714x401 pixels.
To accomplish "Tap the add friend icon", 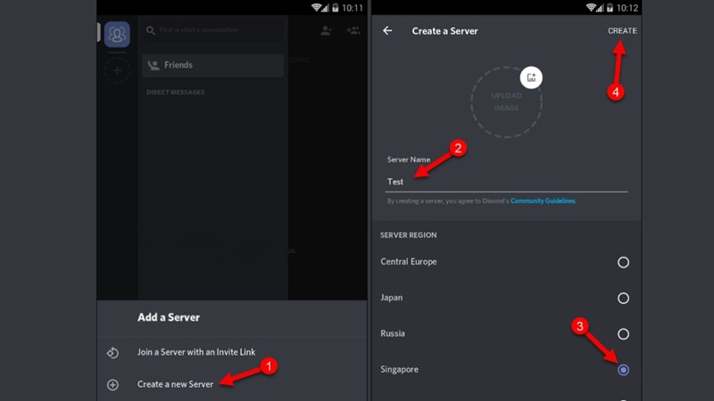I will click(x=326, y=30).
